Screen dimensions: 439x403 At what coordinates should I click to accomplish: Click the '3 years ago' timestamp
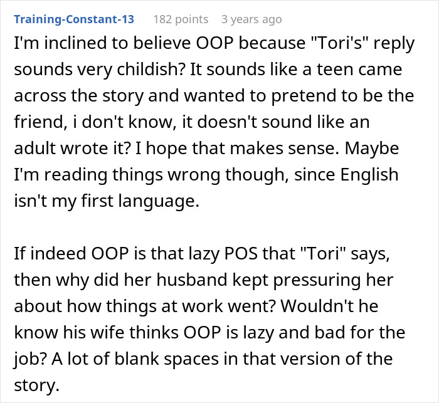(251, 19)
